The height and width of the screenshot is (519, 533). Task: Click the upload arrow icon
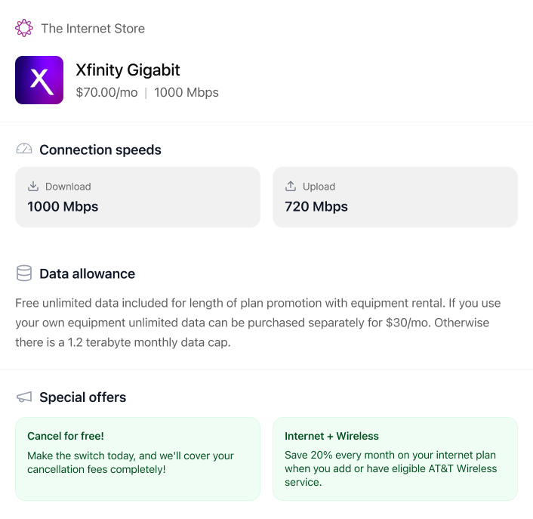point(291,187)
